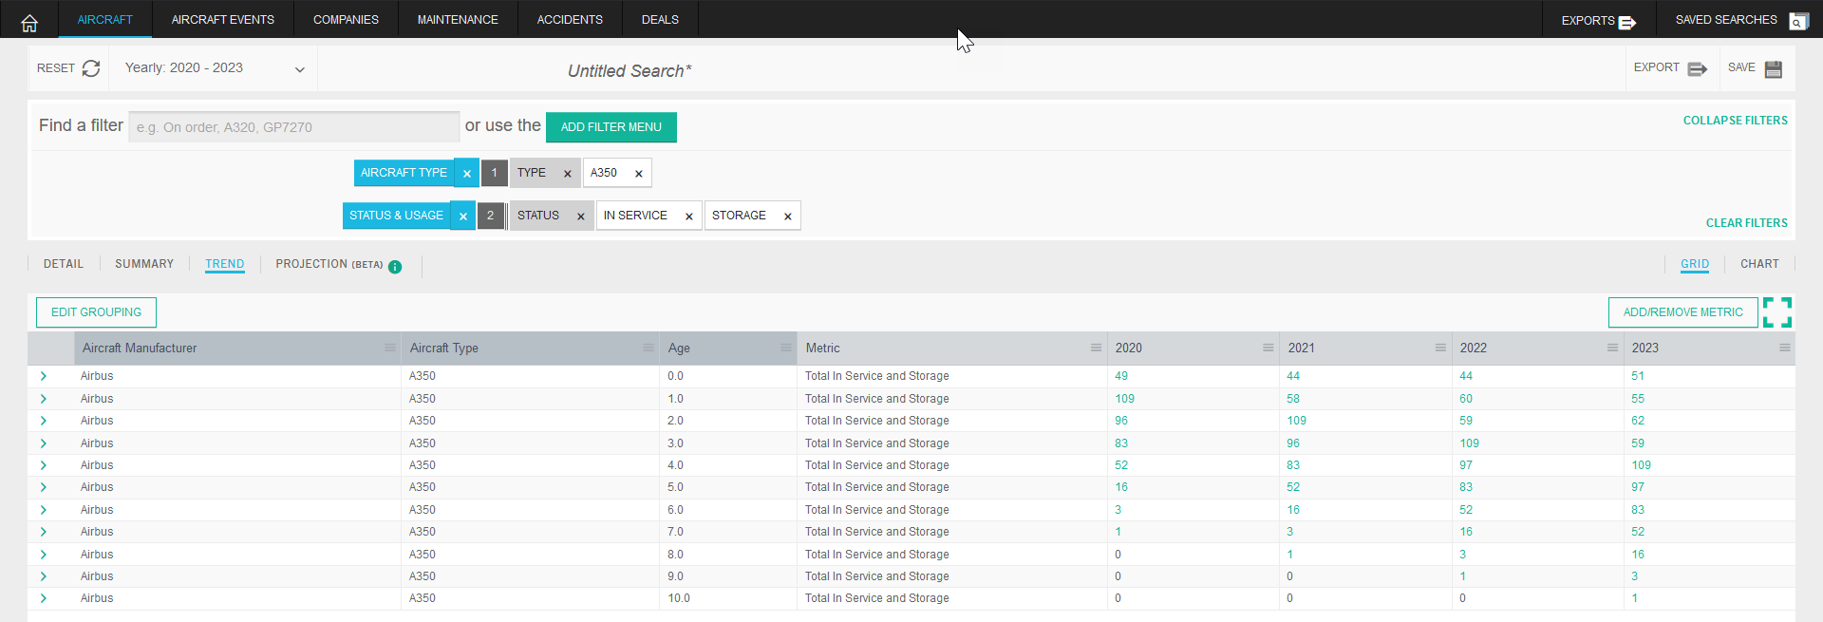
Task: Expand the A350 age 0.0 row
Action: click(44, 376)
